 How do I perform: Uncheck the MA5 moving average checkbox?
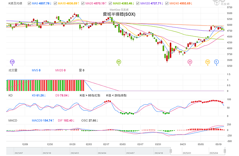[29, 3]
